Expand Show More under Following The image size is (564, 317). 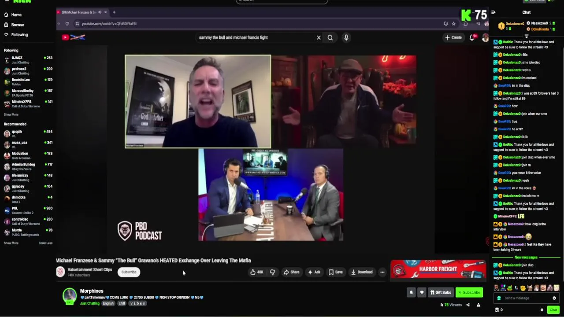click(11, 114)
